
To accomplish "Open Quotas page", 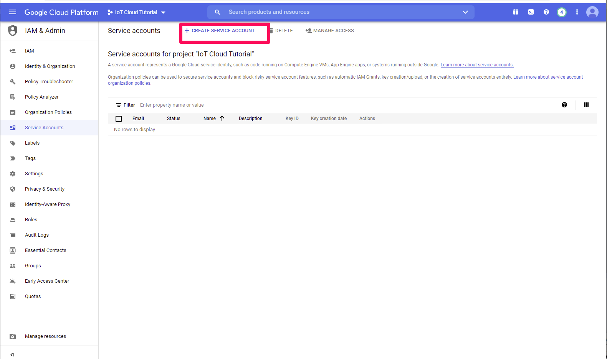I will click(x=33, y=296).
